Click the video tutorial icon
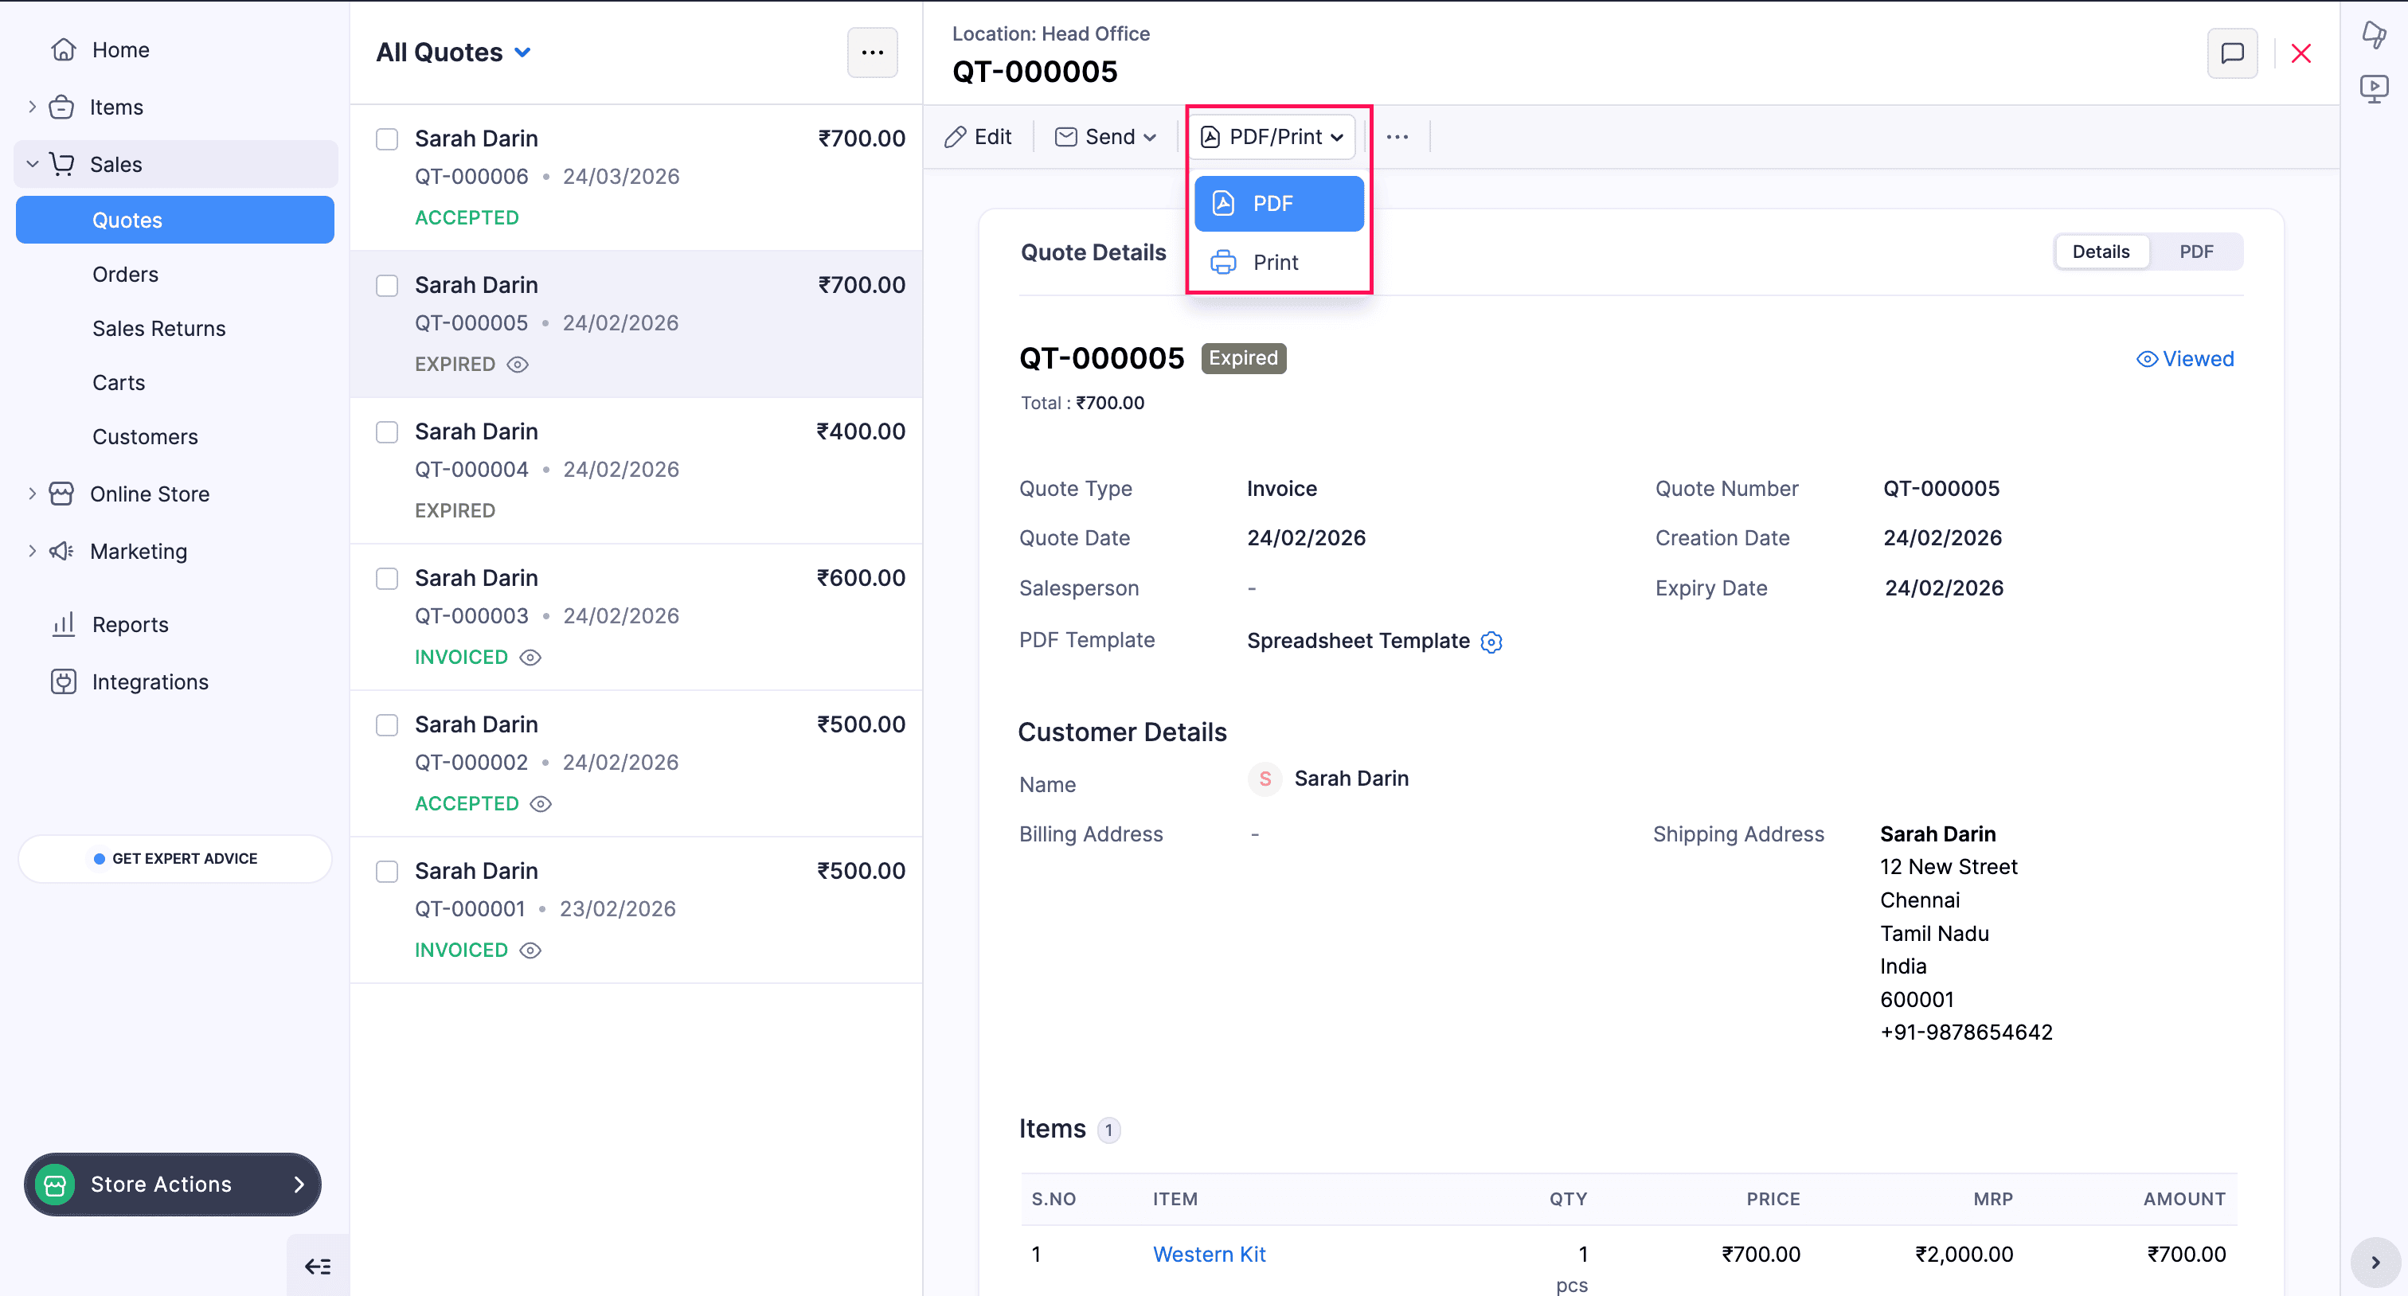 pyautogui.click(x=2374, y=89)
